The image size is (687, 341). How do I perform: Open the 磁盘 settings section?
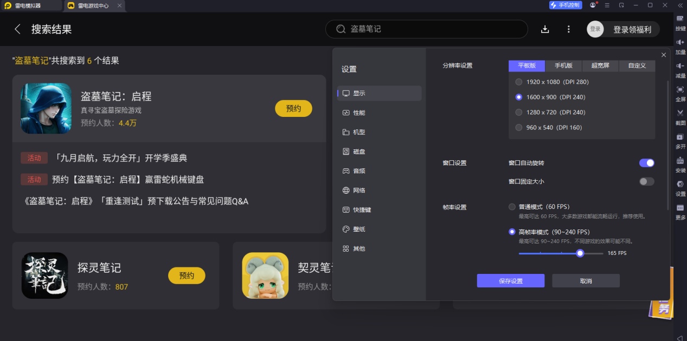(x=379, y=152)
